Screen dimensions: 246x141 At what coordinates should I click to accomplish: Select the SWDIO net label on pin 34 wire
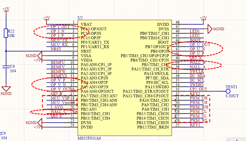pos(197,85)
